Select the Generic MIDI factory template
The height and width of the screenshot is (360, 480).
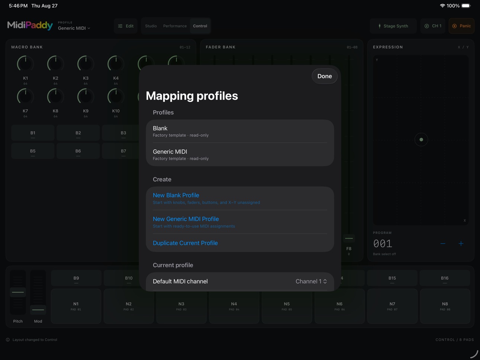240,155
